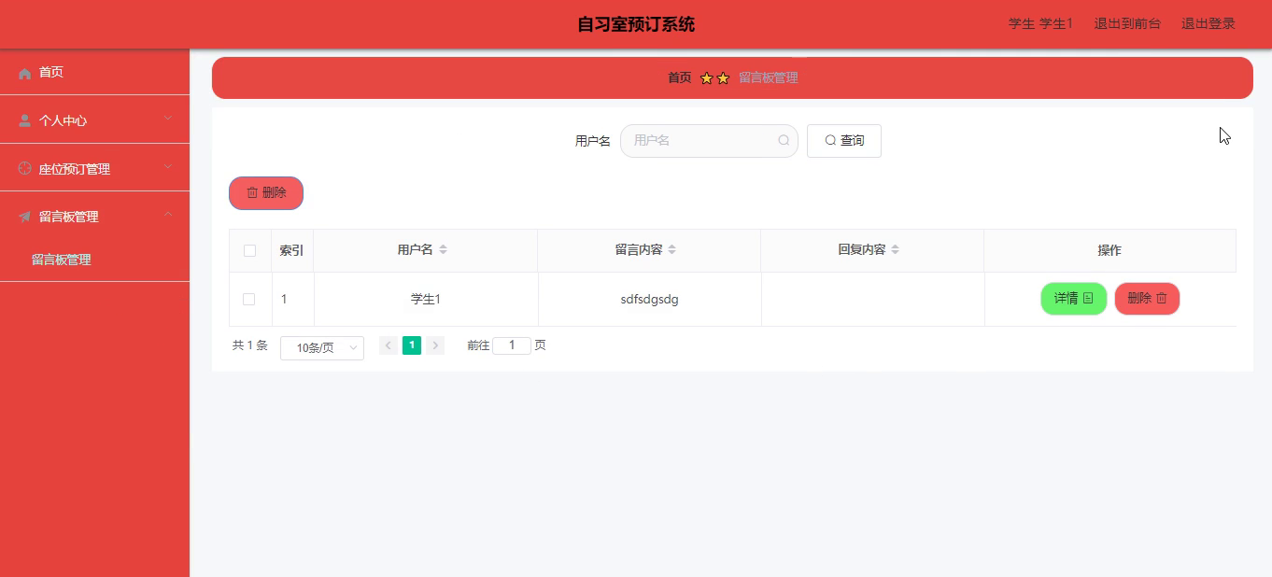The image size is (1272, 577).
Task: Click the paper plane icon beside 留言板管理
Action: coord(25,217)
